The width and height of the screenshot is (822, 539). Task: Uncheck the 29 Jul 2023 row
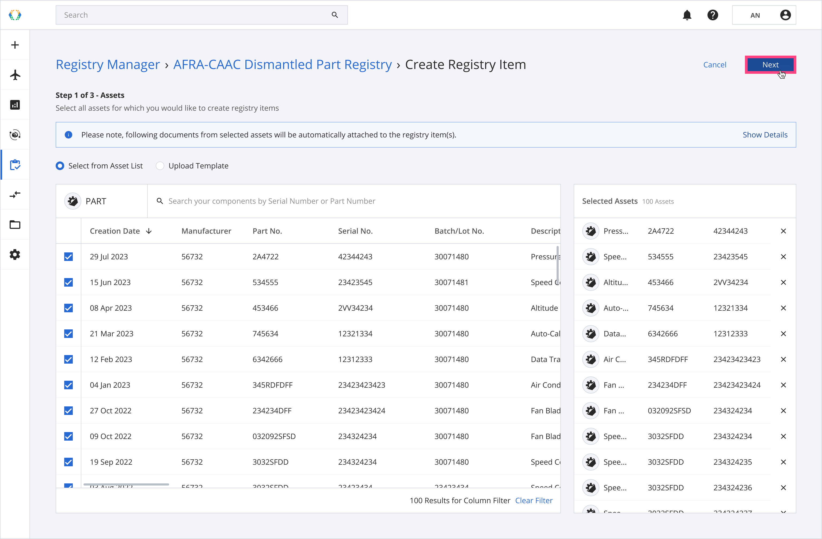(x=68, y=257)
